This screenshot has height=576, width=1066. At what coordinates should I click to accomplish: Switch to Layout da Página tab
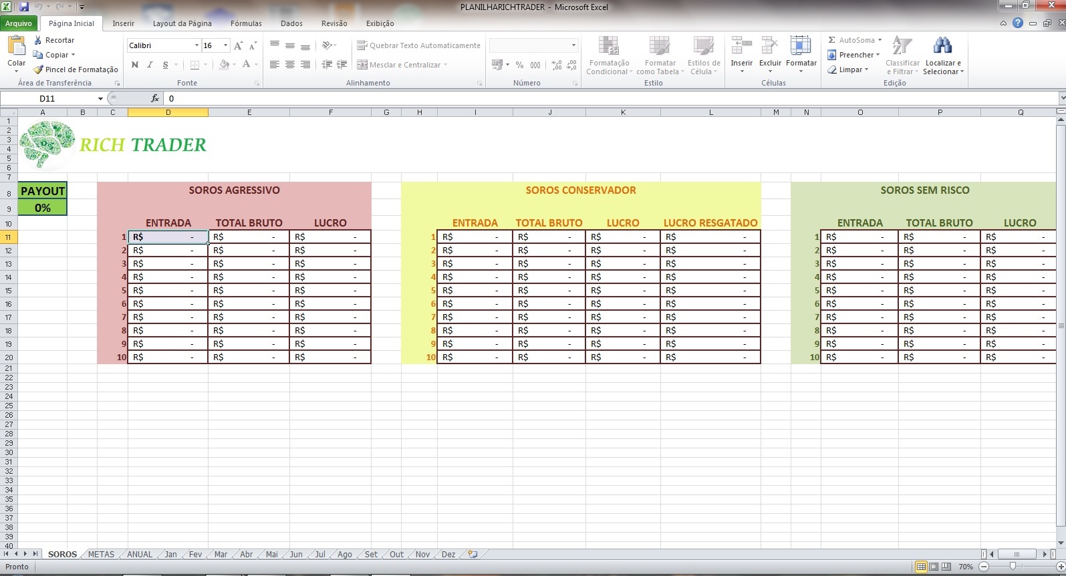click(182, 23)
